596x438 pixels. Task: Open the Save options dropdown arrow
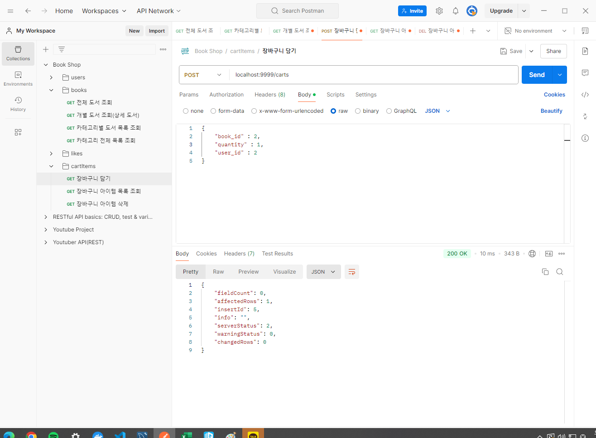[x=531, y=51]
